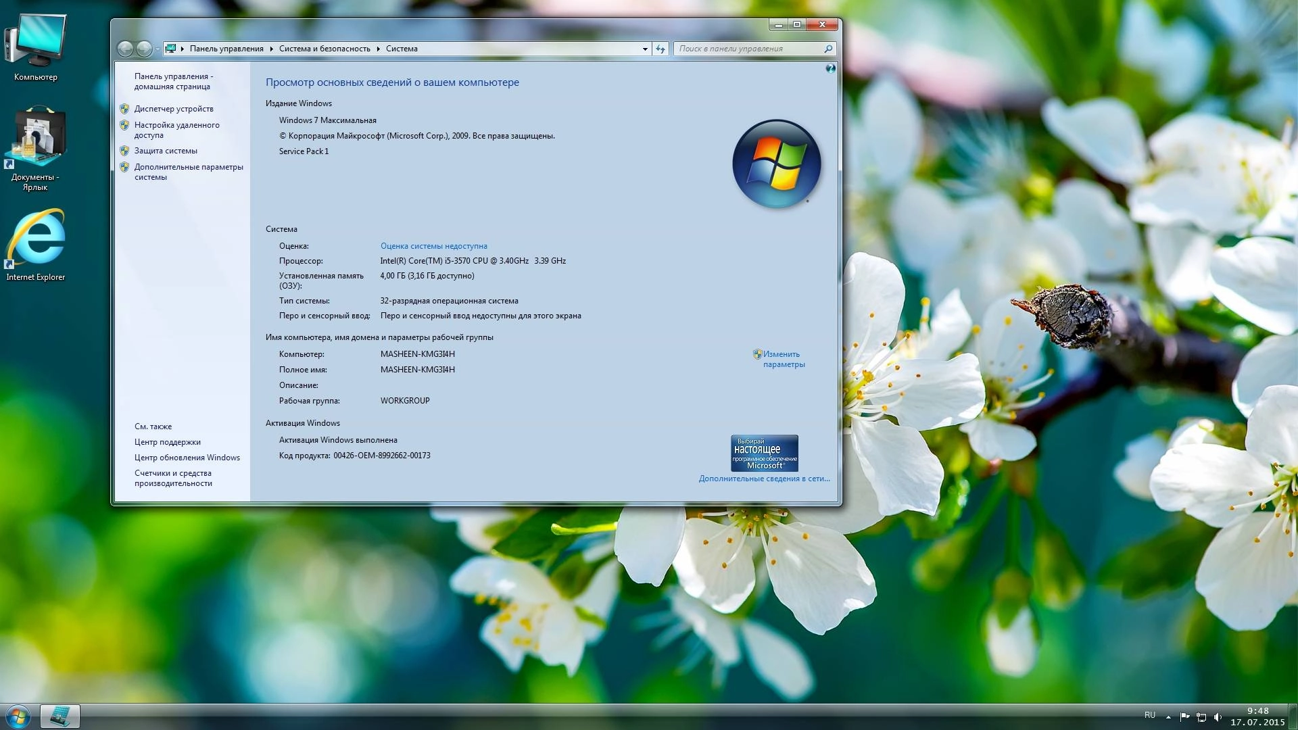
Task: Open Центр поддержки
Action: coord(167,442)
